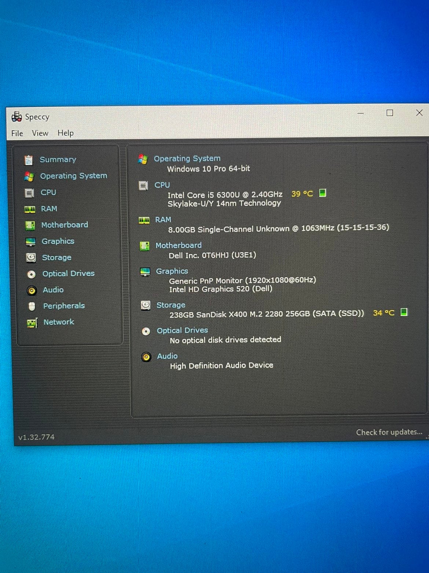
Task: Select RAM label in the sidebar
Action: (49, 209)
